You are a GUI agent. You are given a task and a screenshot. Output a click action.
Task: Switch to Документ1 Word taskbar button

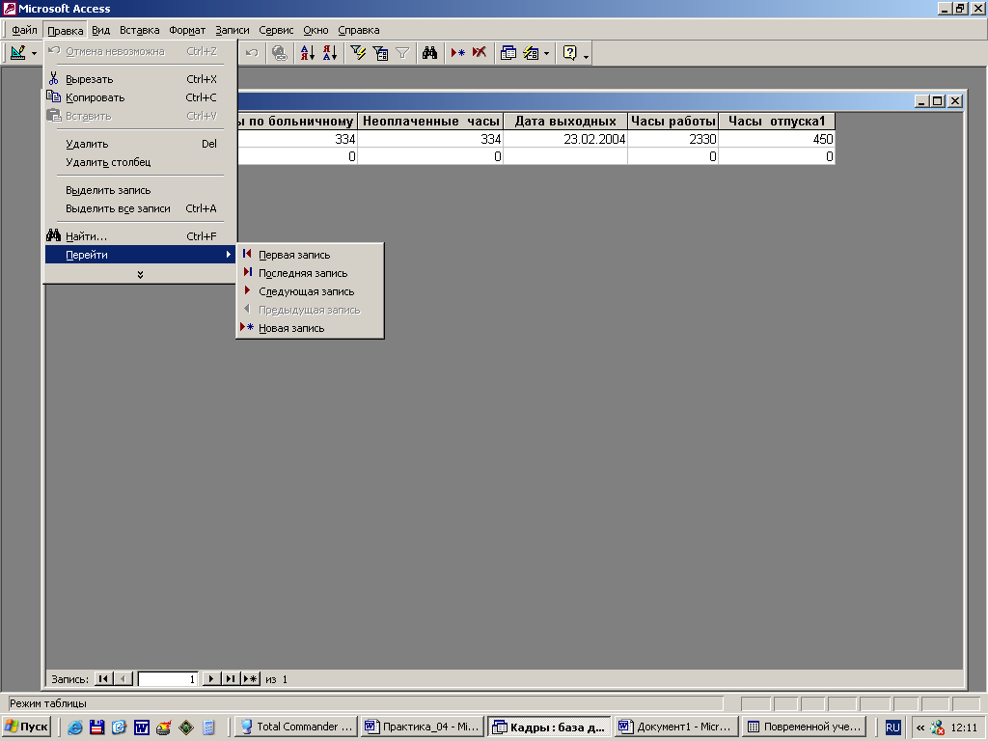676,727
